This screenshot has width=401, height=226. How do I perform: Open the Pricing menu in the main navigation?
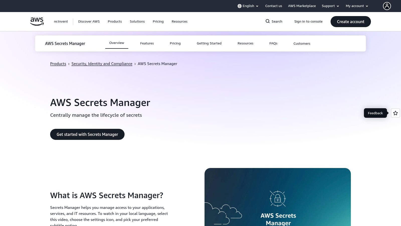coord(158,21)
